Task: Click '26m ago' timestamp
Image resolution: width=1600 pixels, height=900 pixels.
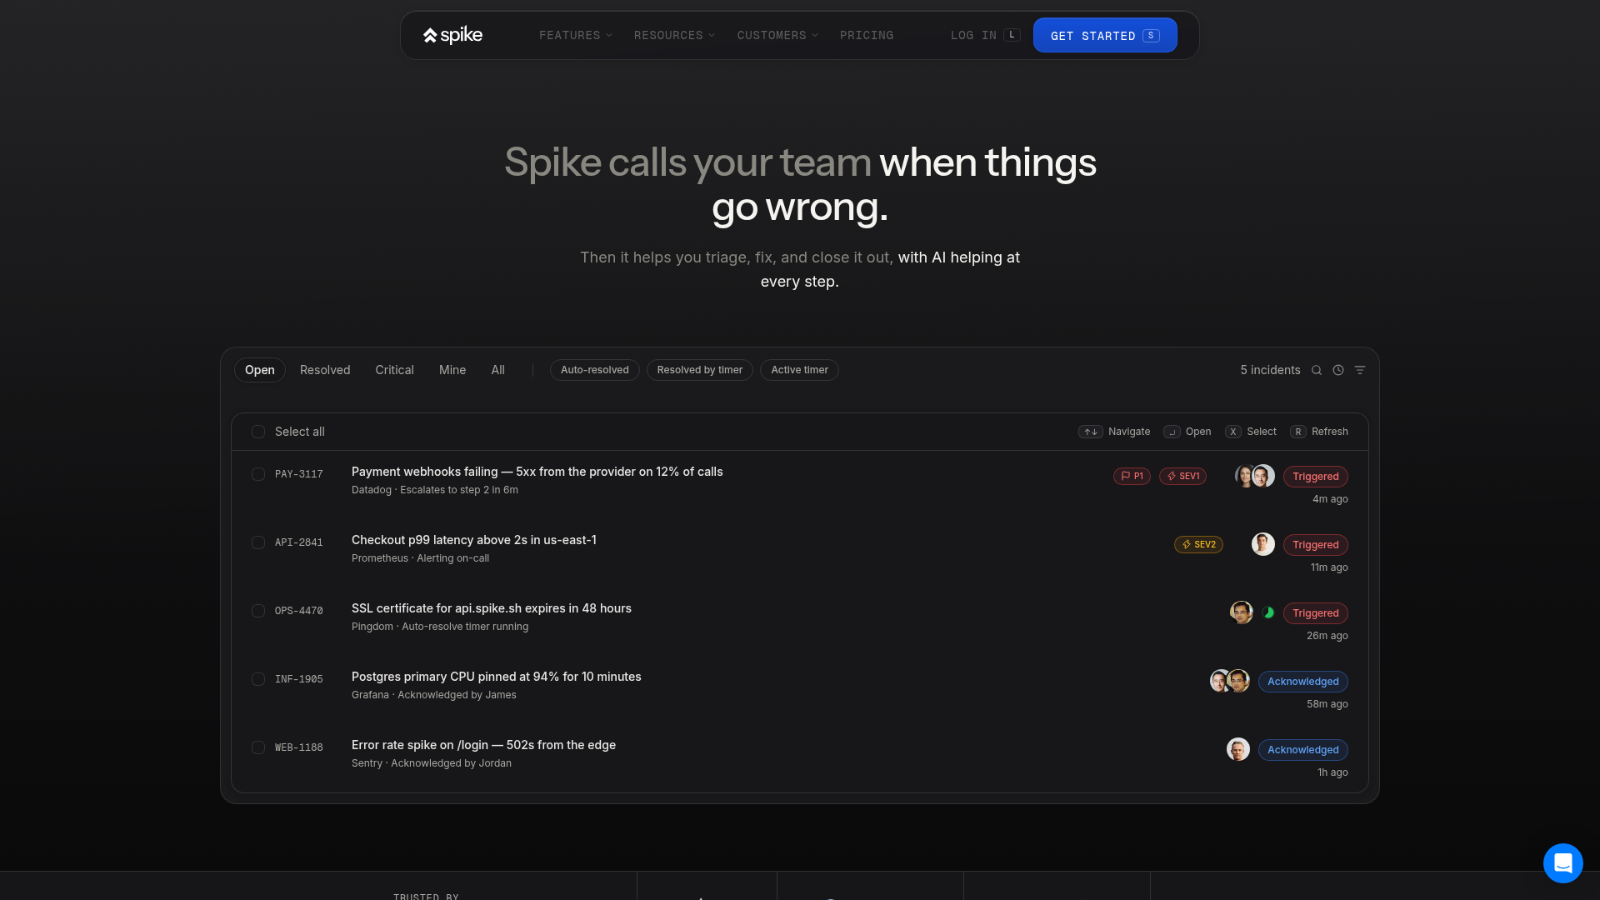Action: pos(1327,636)
